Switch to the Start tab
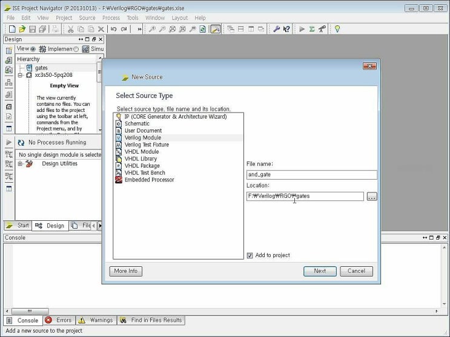This screenshot has height=337, width=450. (18, 226)
